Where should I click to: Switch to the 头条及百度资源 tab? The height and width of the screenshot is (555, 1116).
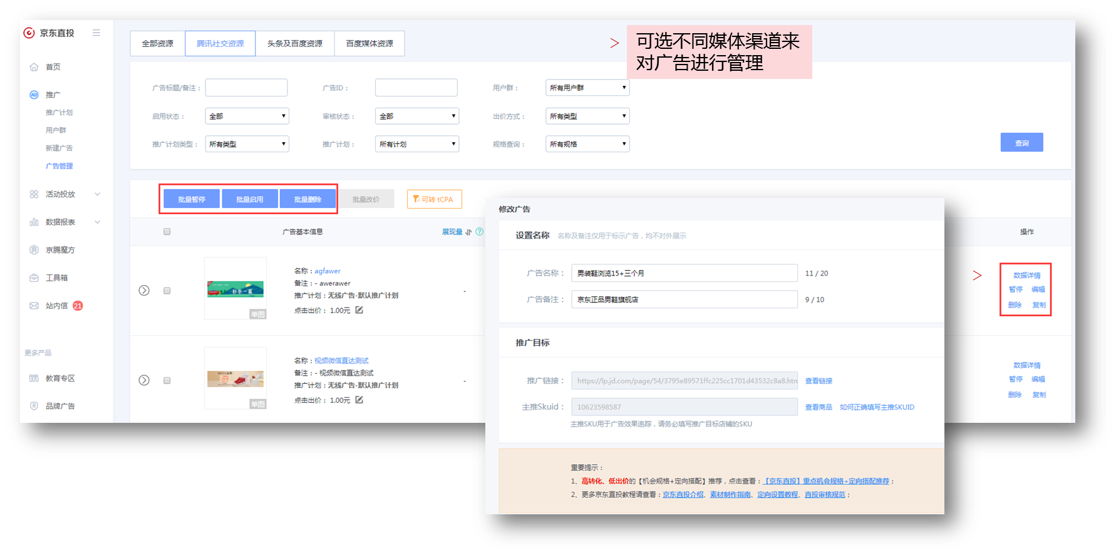click(x=295, y=43)
